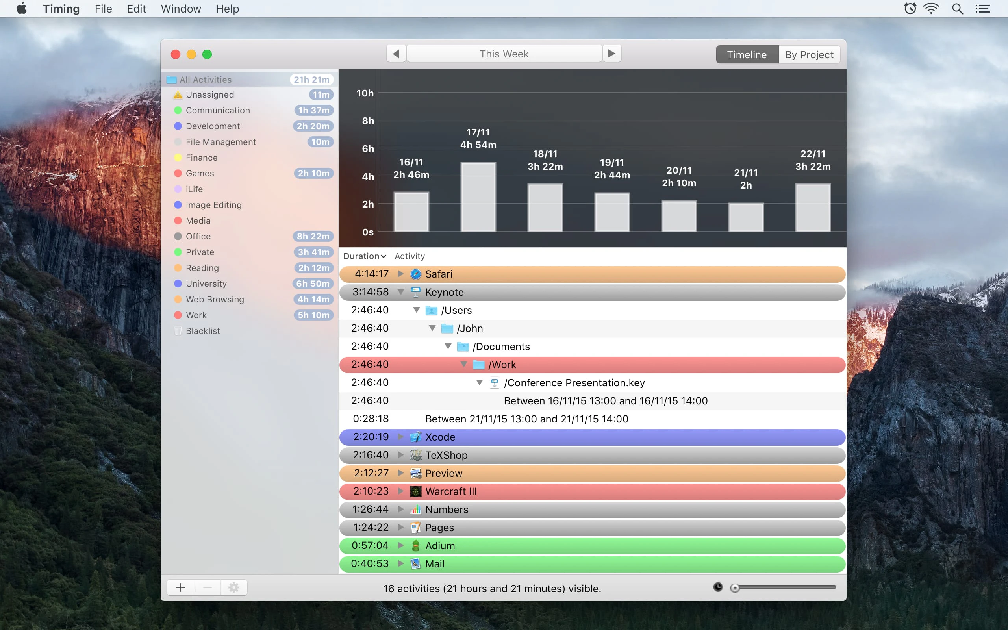Collapse the /Work folder row
1008x630 pixels.
click(463, 364)
